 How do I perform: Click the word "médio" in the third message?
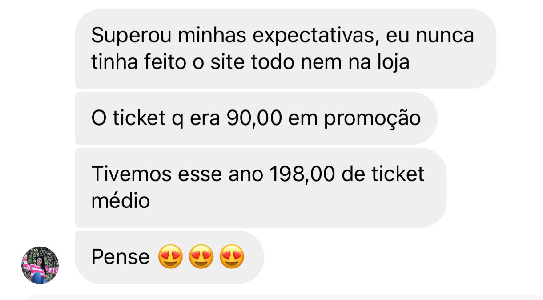pyautogui.click(x=121, y=201)
